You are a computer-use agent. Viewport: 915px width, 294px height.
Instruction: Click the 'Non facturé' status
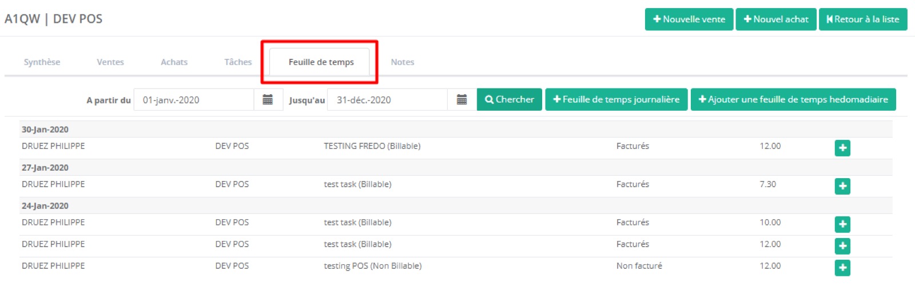click(x=639, y=266)
